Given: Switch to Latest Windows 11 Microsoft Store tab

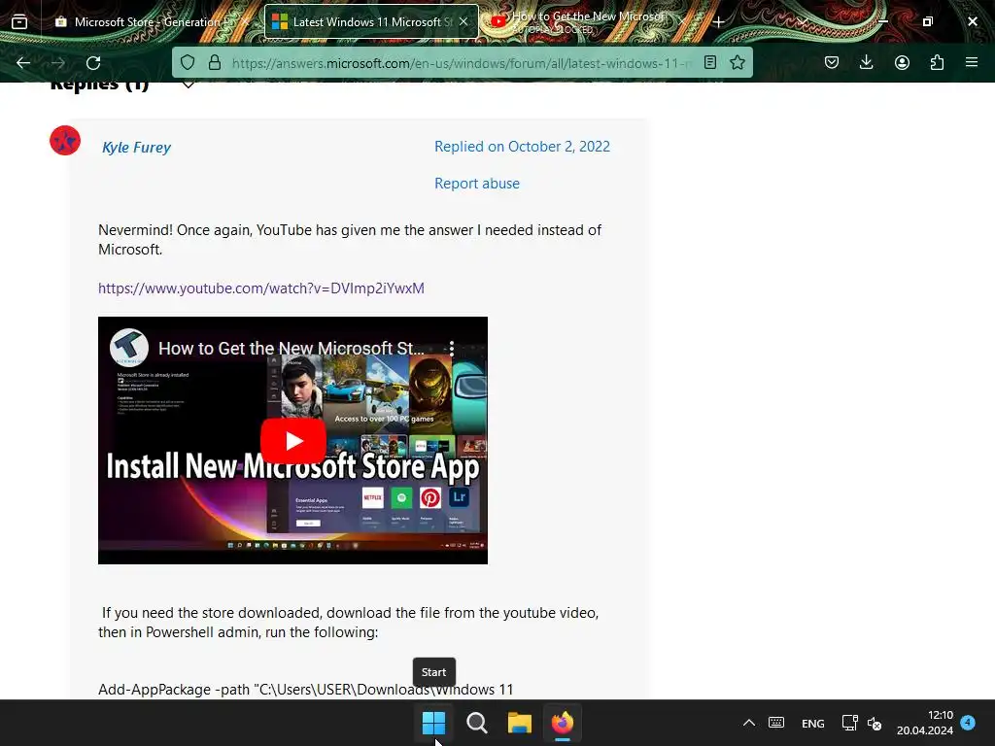Looking at the screenshot, I should [x=371, y=21].
